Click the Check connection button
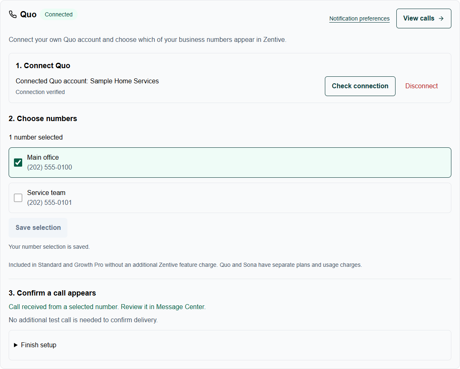Image resolution: width=460 pixels, height=369 pixels. tap(360, 86)
